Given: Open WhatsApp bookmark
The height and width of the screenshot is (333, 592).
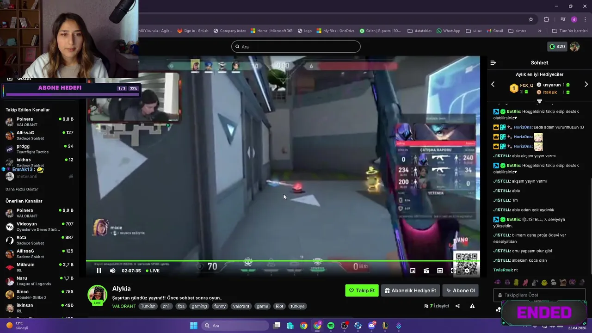Looking at the screenshot, I should 448,31.
